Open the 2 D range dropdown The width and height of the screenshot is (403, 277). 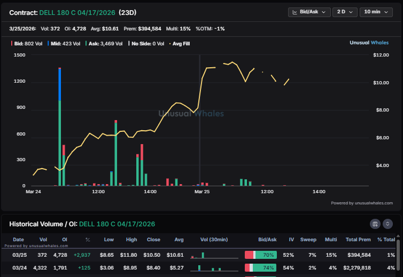pyautogui.click(x=345, y=12)
